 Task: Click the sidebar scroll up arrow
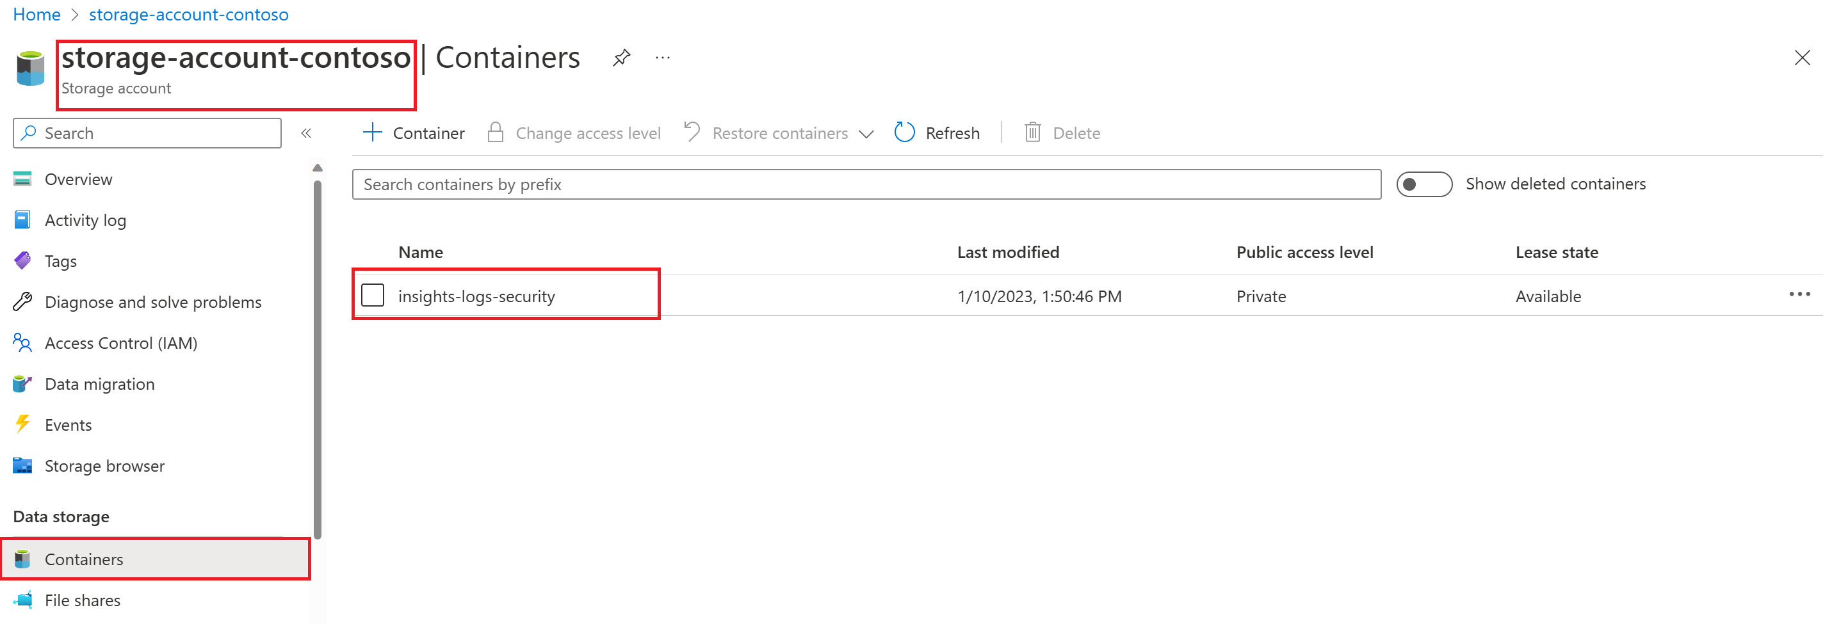(x=318, y=168)
